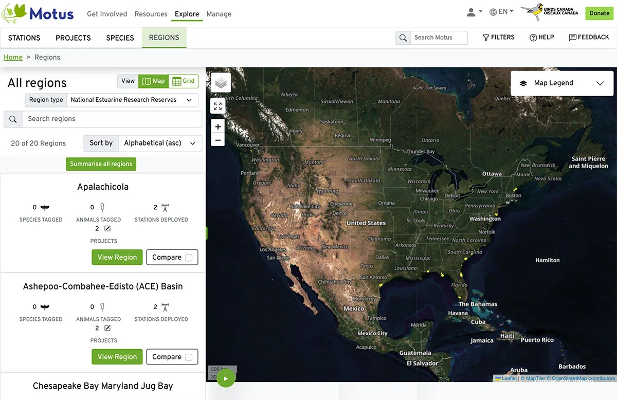Click View Region for Apalachicola
This screenshot has width=617, height=400.
pyautogui.click(x=117, y=258)
